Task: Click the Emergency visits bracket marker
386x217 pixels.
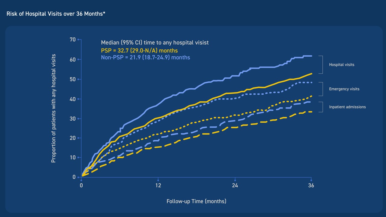Action: [x=321, y=89]
